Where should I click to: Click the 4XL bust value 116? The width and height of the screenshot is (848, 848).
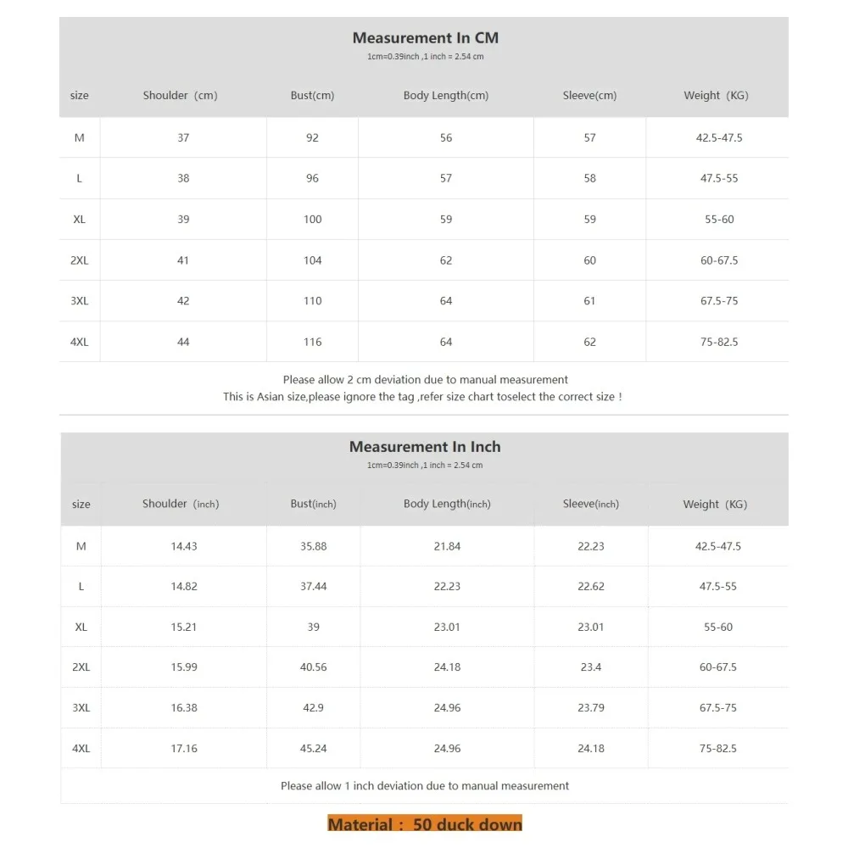click(312, 342)
